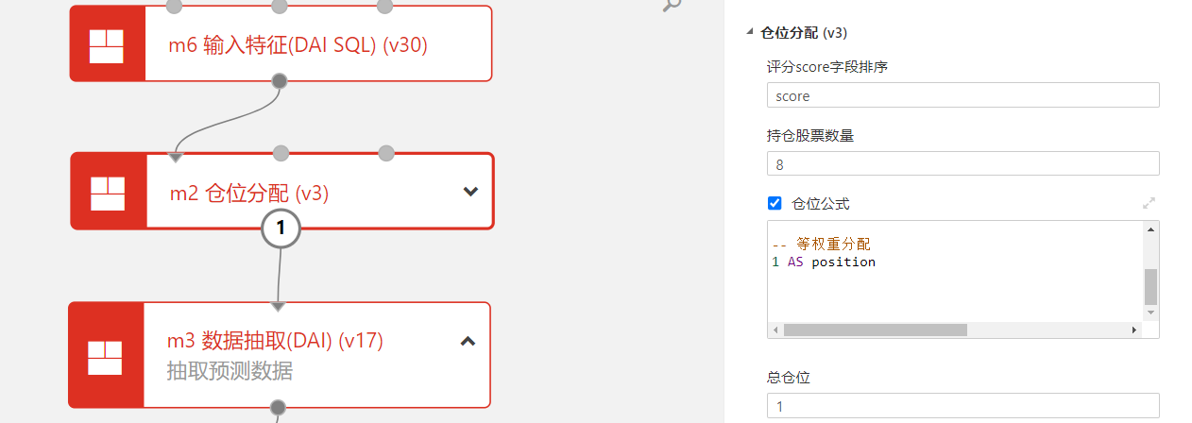Viewport: 1192px width, 423px height.
Task: Uncheck the 仓位公式 checkbox
Action: (775, 203)
